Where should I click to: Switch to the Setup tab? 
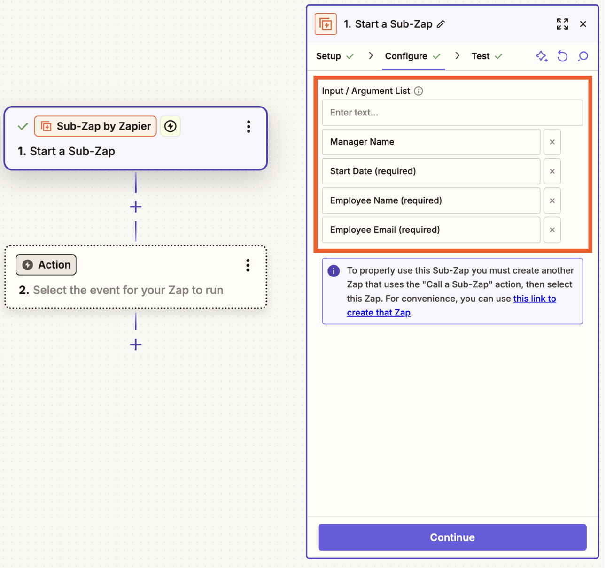[x=334, y=56]
